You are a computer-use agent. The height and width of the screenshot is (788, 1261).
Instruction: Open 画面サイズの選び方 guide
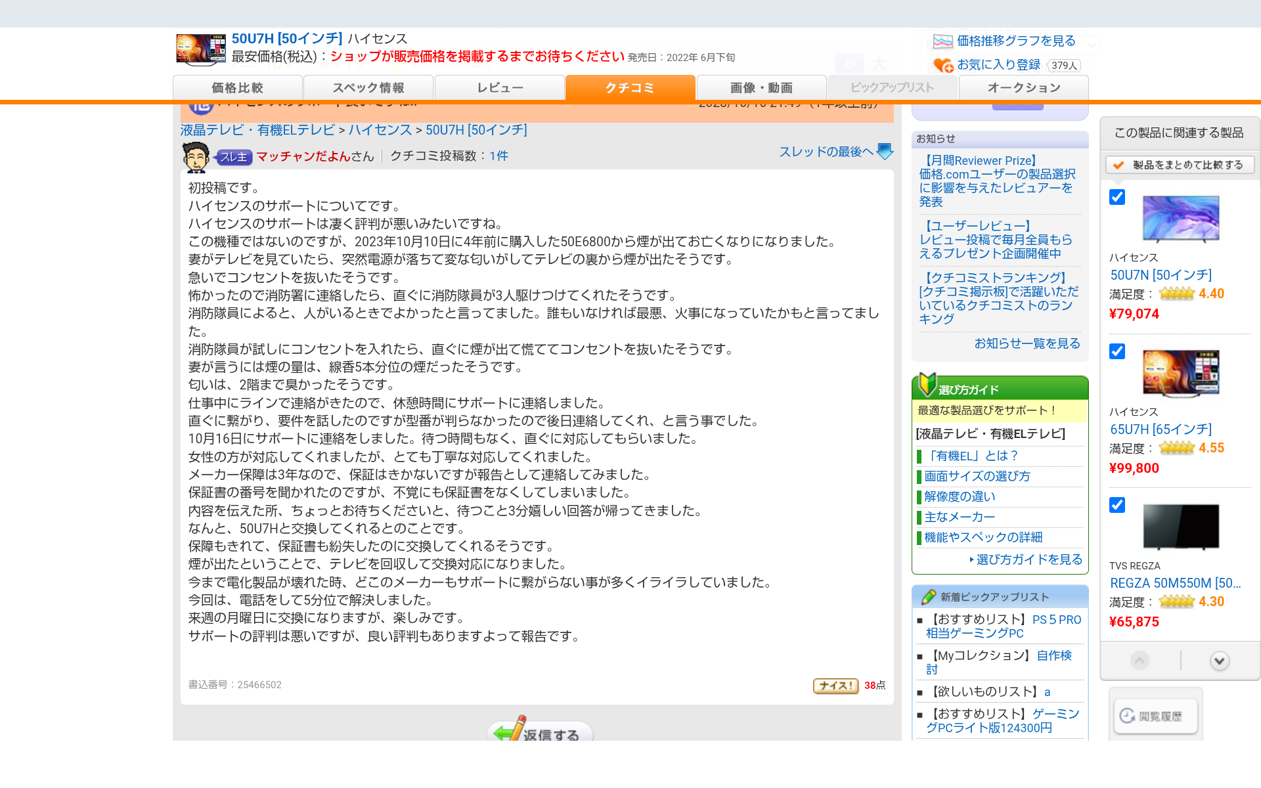tap(977, 476)
